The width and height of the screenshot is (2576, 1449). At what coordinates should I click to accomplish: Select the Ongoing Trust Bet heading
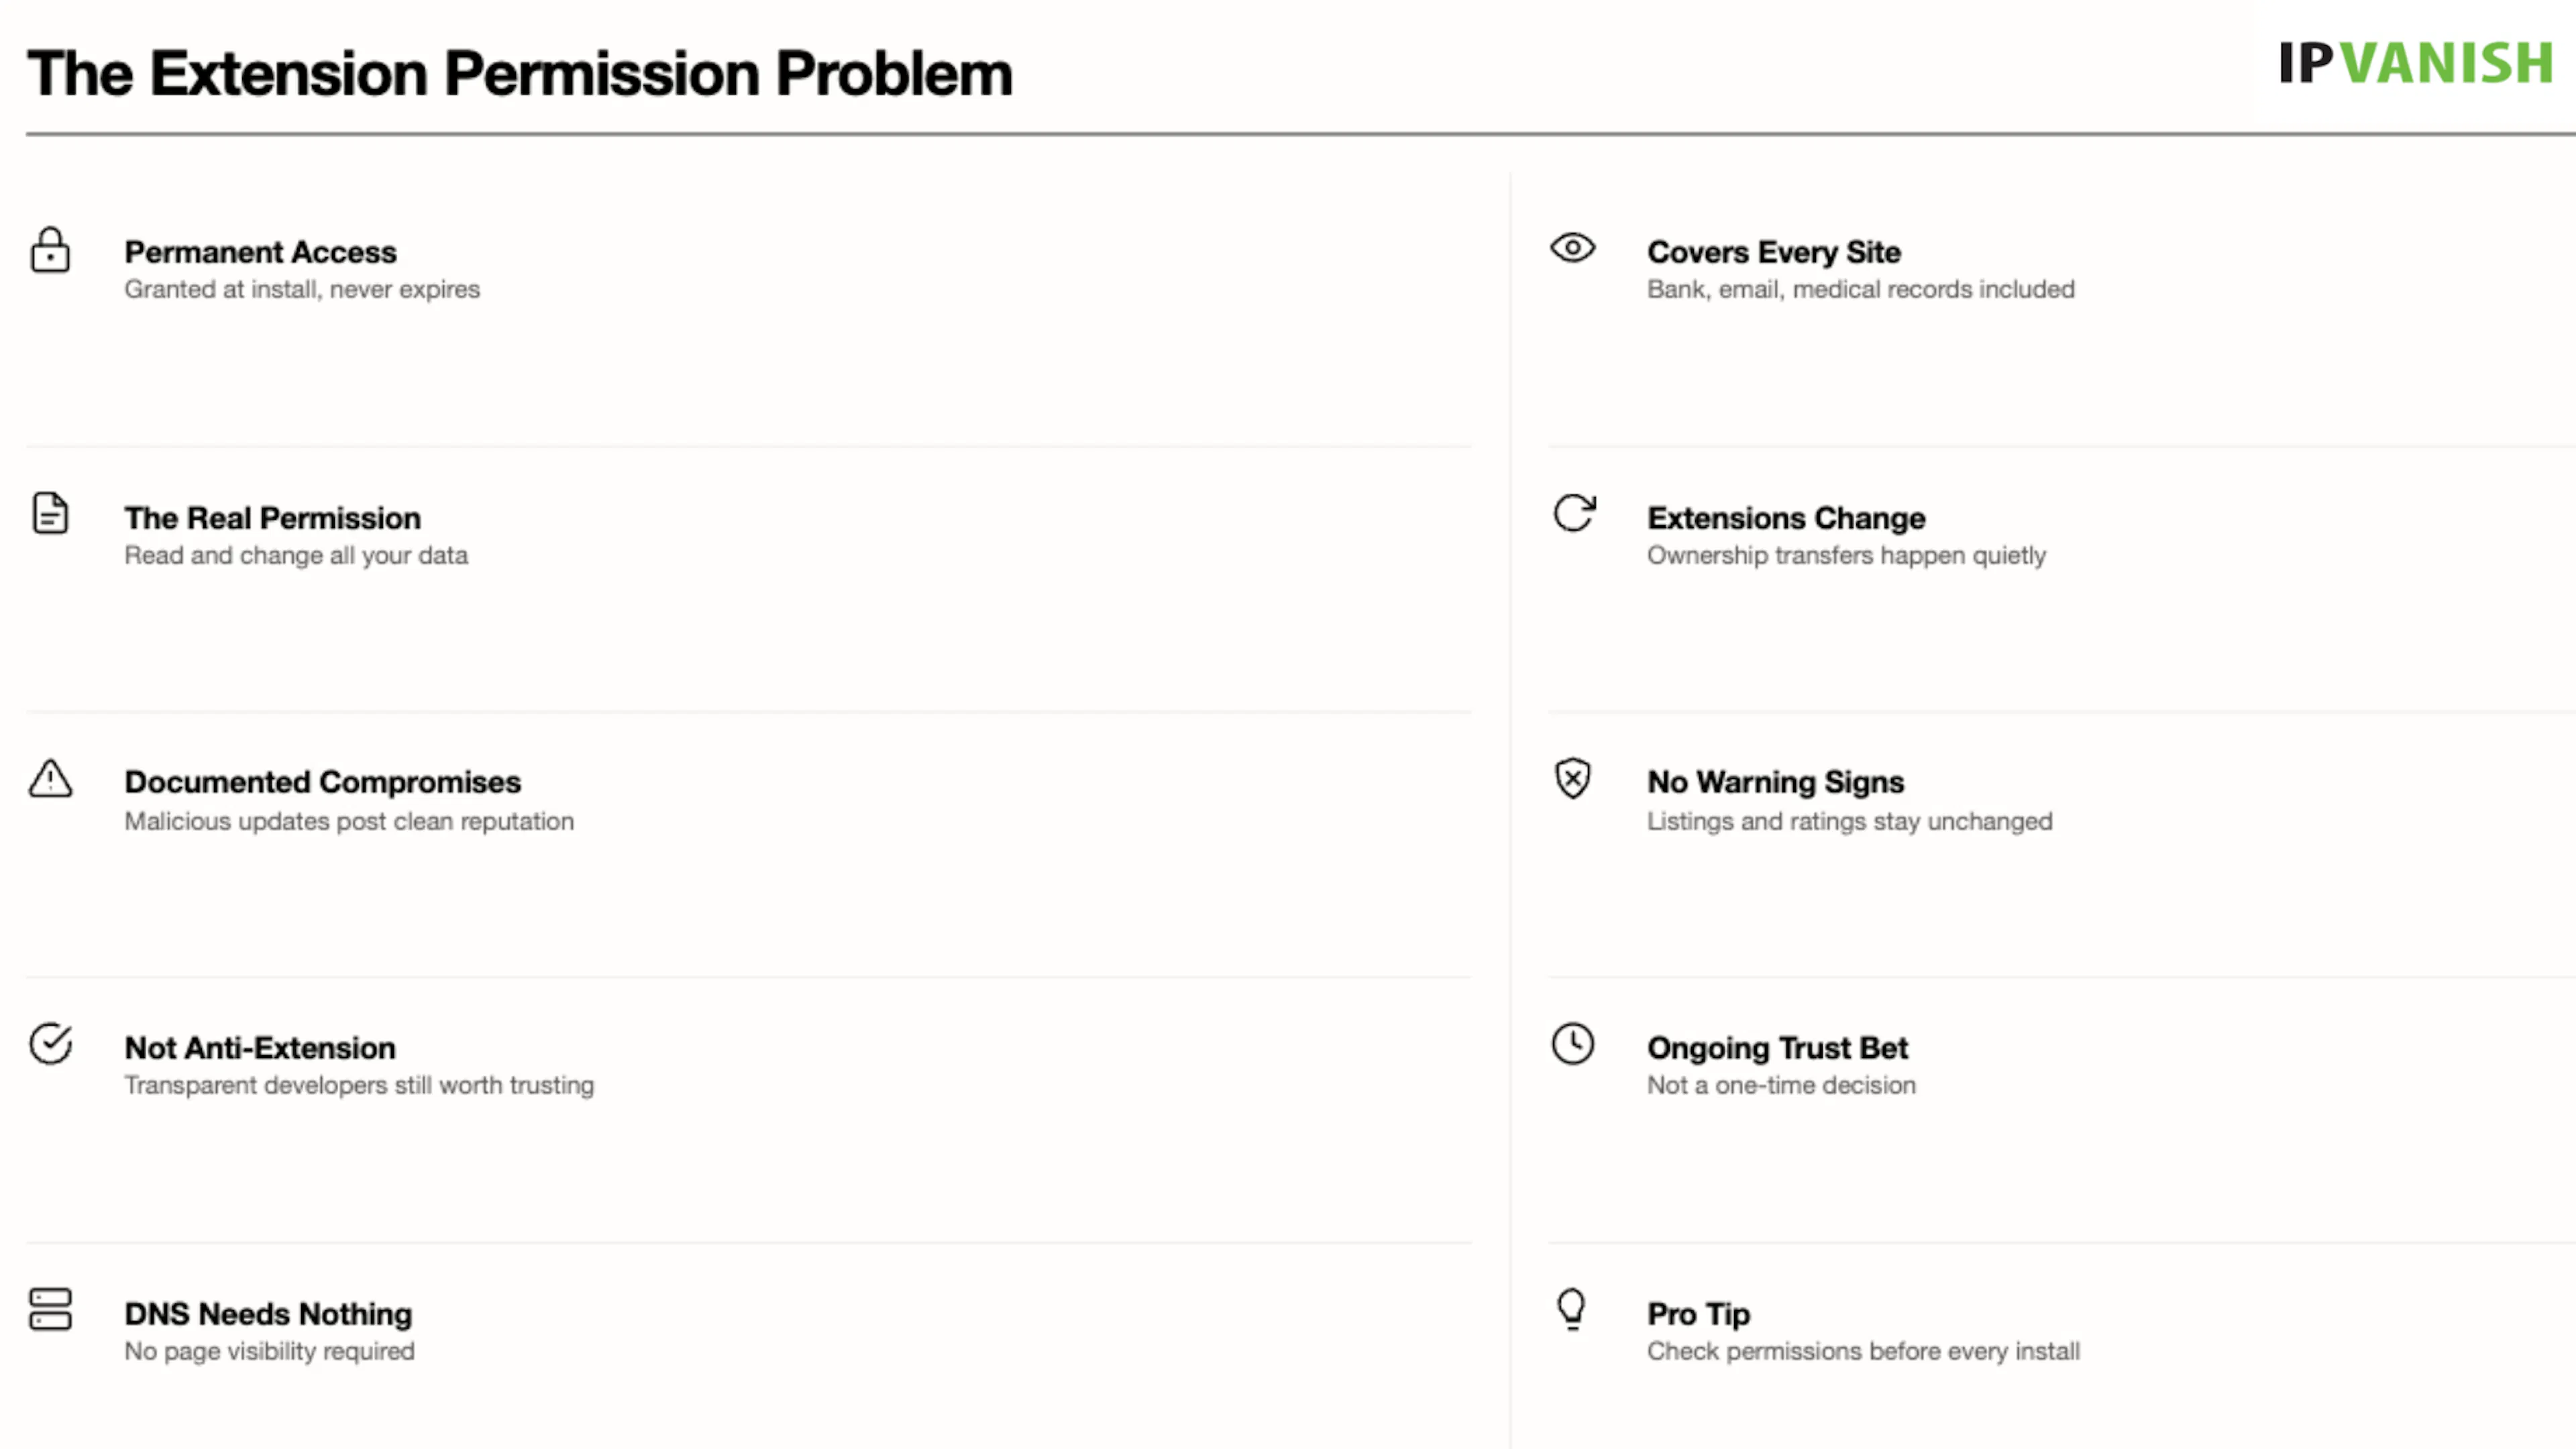(1777, 1048)
